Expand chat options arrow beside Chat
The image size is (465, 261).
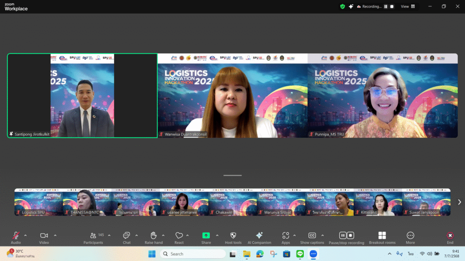(136, 236)
